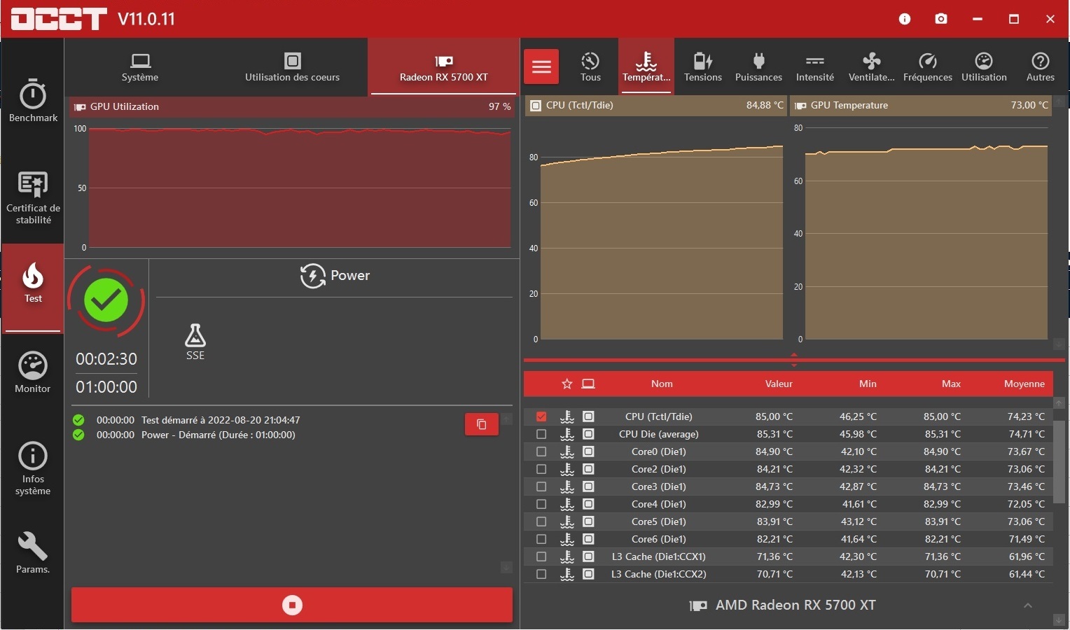The image size is (1070, 630).
Task: Select the Températures sensor tab
Action: [x=646, y=67]
